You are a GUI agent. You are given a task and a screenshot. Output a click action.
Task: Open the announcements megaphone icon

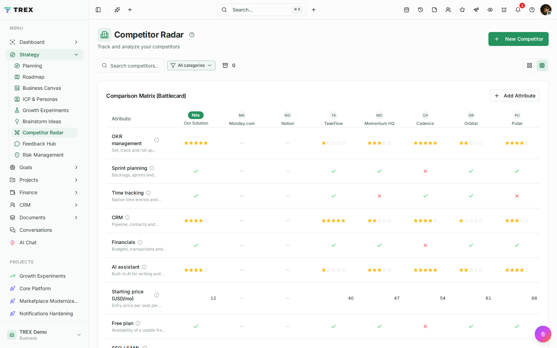click(x=476, y=10)
